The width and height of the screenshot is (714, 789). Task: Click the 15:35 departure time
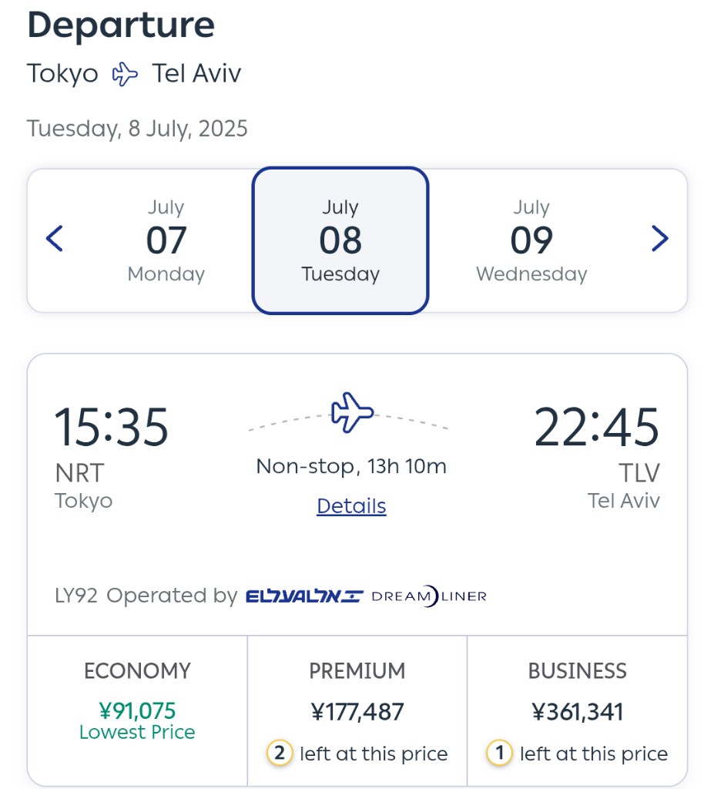point(111,427)
